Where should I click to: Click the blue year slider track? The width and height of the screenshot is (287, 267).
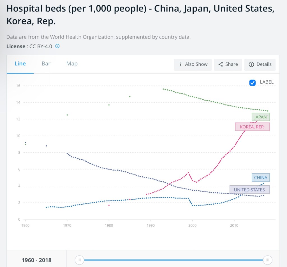point(173,260)
